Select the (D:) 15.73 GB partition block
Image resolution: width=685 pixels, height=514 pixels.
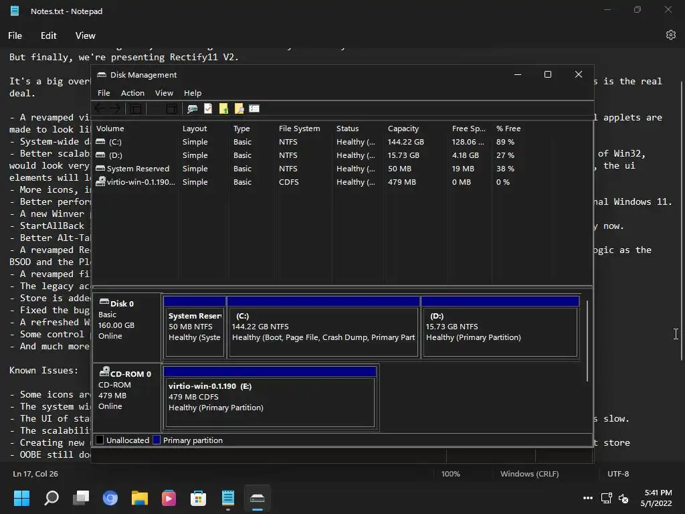[x=500, y=327]
